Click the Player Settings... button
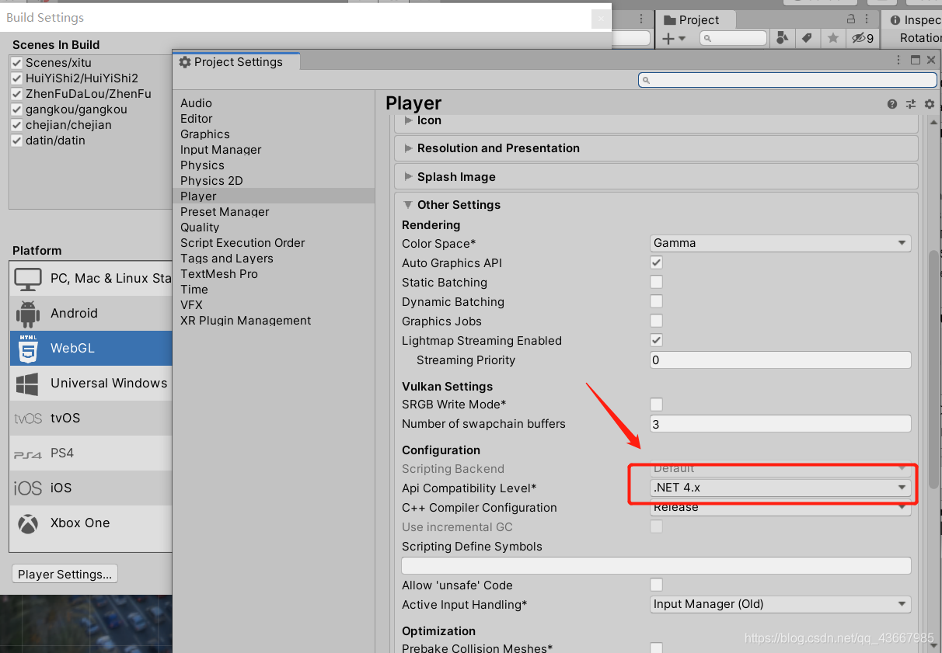The height and width of the screenshot is (653, 942). coord(65,574)
